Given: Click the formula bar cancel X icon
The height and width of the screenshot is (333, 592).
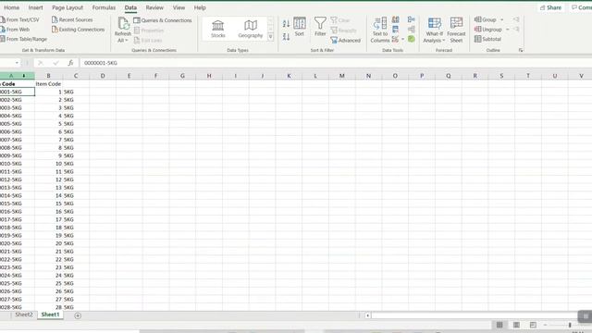Looking at the screenshot, I should tap(41, 63).
